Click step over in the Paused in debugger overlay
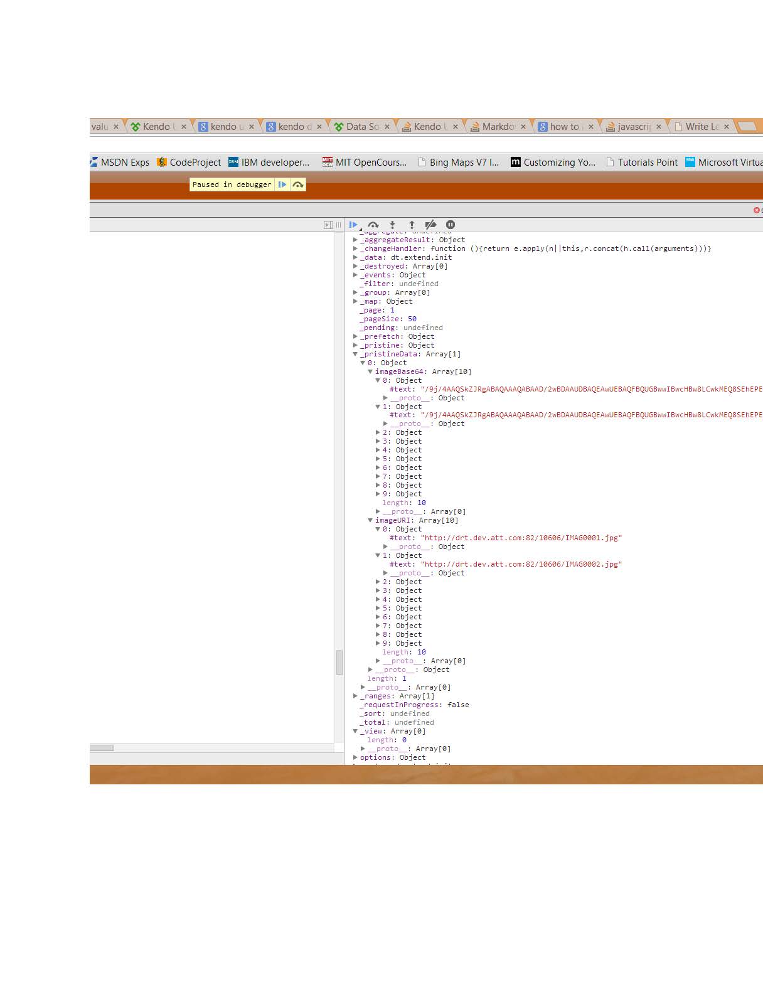Screen dimensions: 763x987 [298, 184]
